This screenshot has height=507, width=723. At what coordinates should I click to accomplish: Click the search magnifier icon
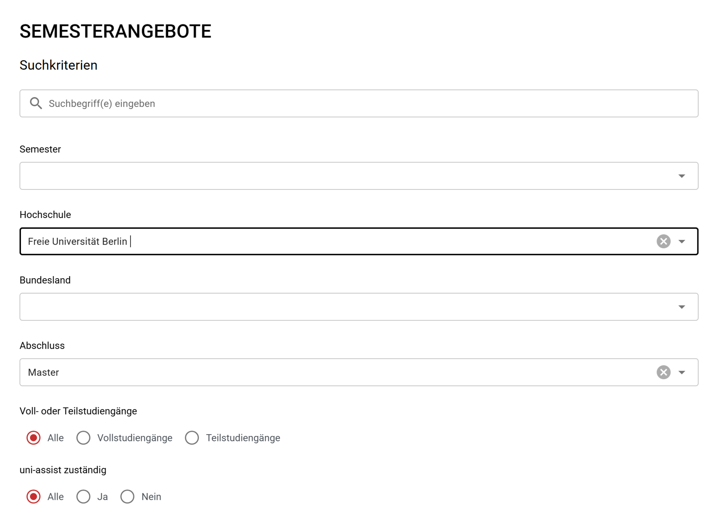[36, 103]
